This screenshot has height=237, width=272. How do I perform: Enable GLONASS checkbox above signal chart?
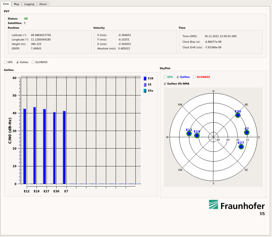click(33, 62)
